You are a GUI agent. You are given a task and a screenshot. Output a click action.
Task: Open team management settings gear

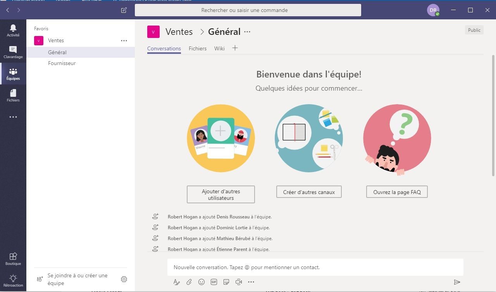coord(124,279)
